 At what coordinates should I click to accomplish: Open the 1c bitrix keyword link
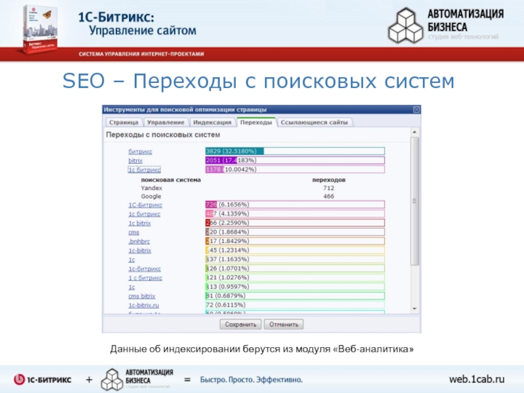(140, 223)
